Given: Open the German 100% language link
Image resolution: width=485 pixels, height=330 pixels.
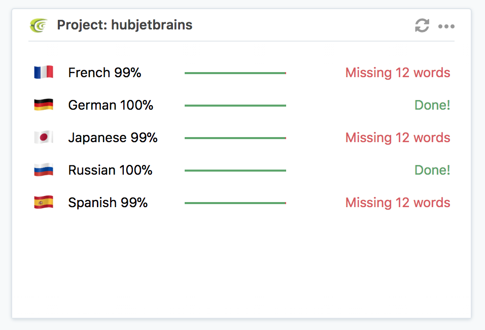Looking at the screenshot, I should pyautogui.click(x=111, y=105).
